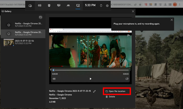The image size is (183, 109).
Task: Open captures folder icon above the list
Action: point(41,17)
